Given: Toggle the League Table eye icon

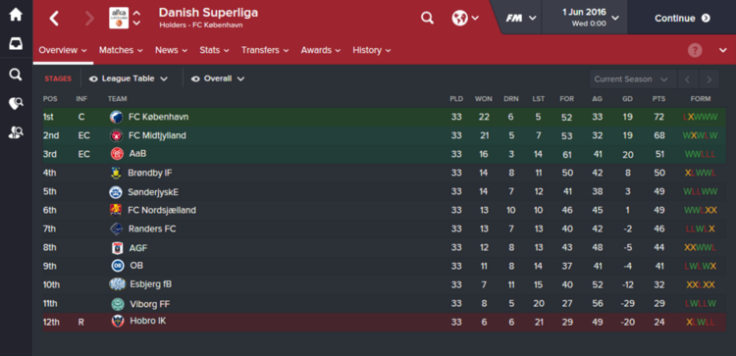Looking at the screenshot, I should click(93, 78).
